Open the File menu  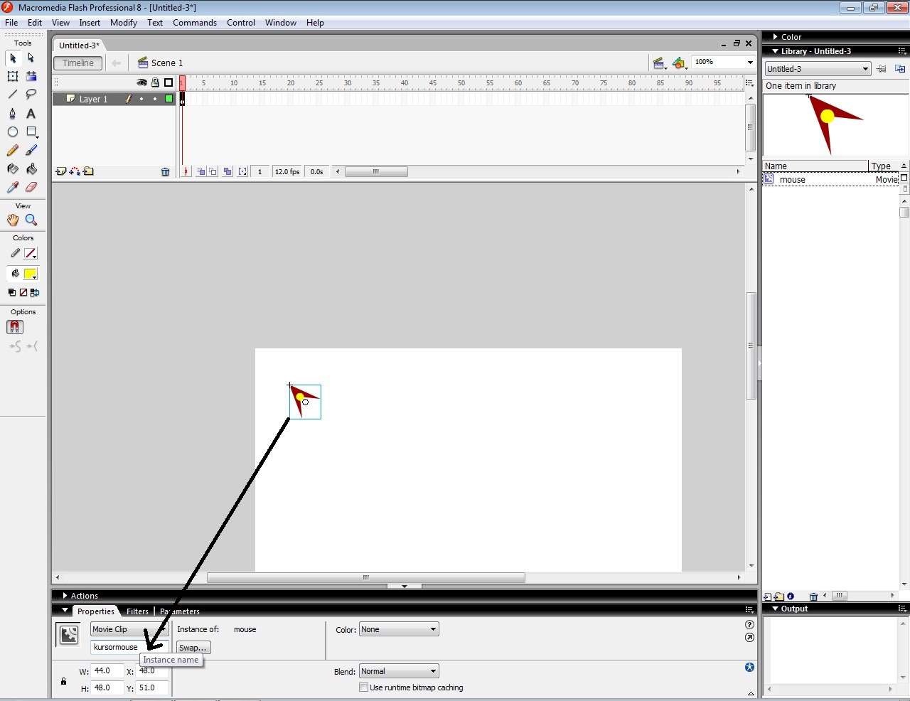(x=11, y=23)
